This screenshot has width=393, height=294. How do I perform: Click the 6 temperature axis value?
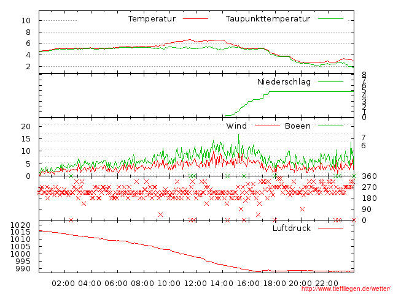click(28, 43)
